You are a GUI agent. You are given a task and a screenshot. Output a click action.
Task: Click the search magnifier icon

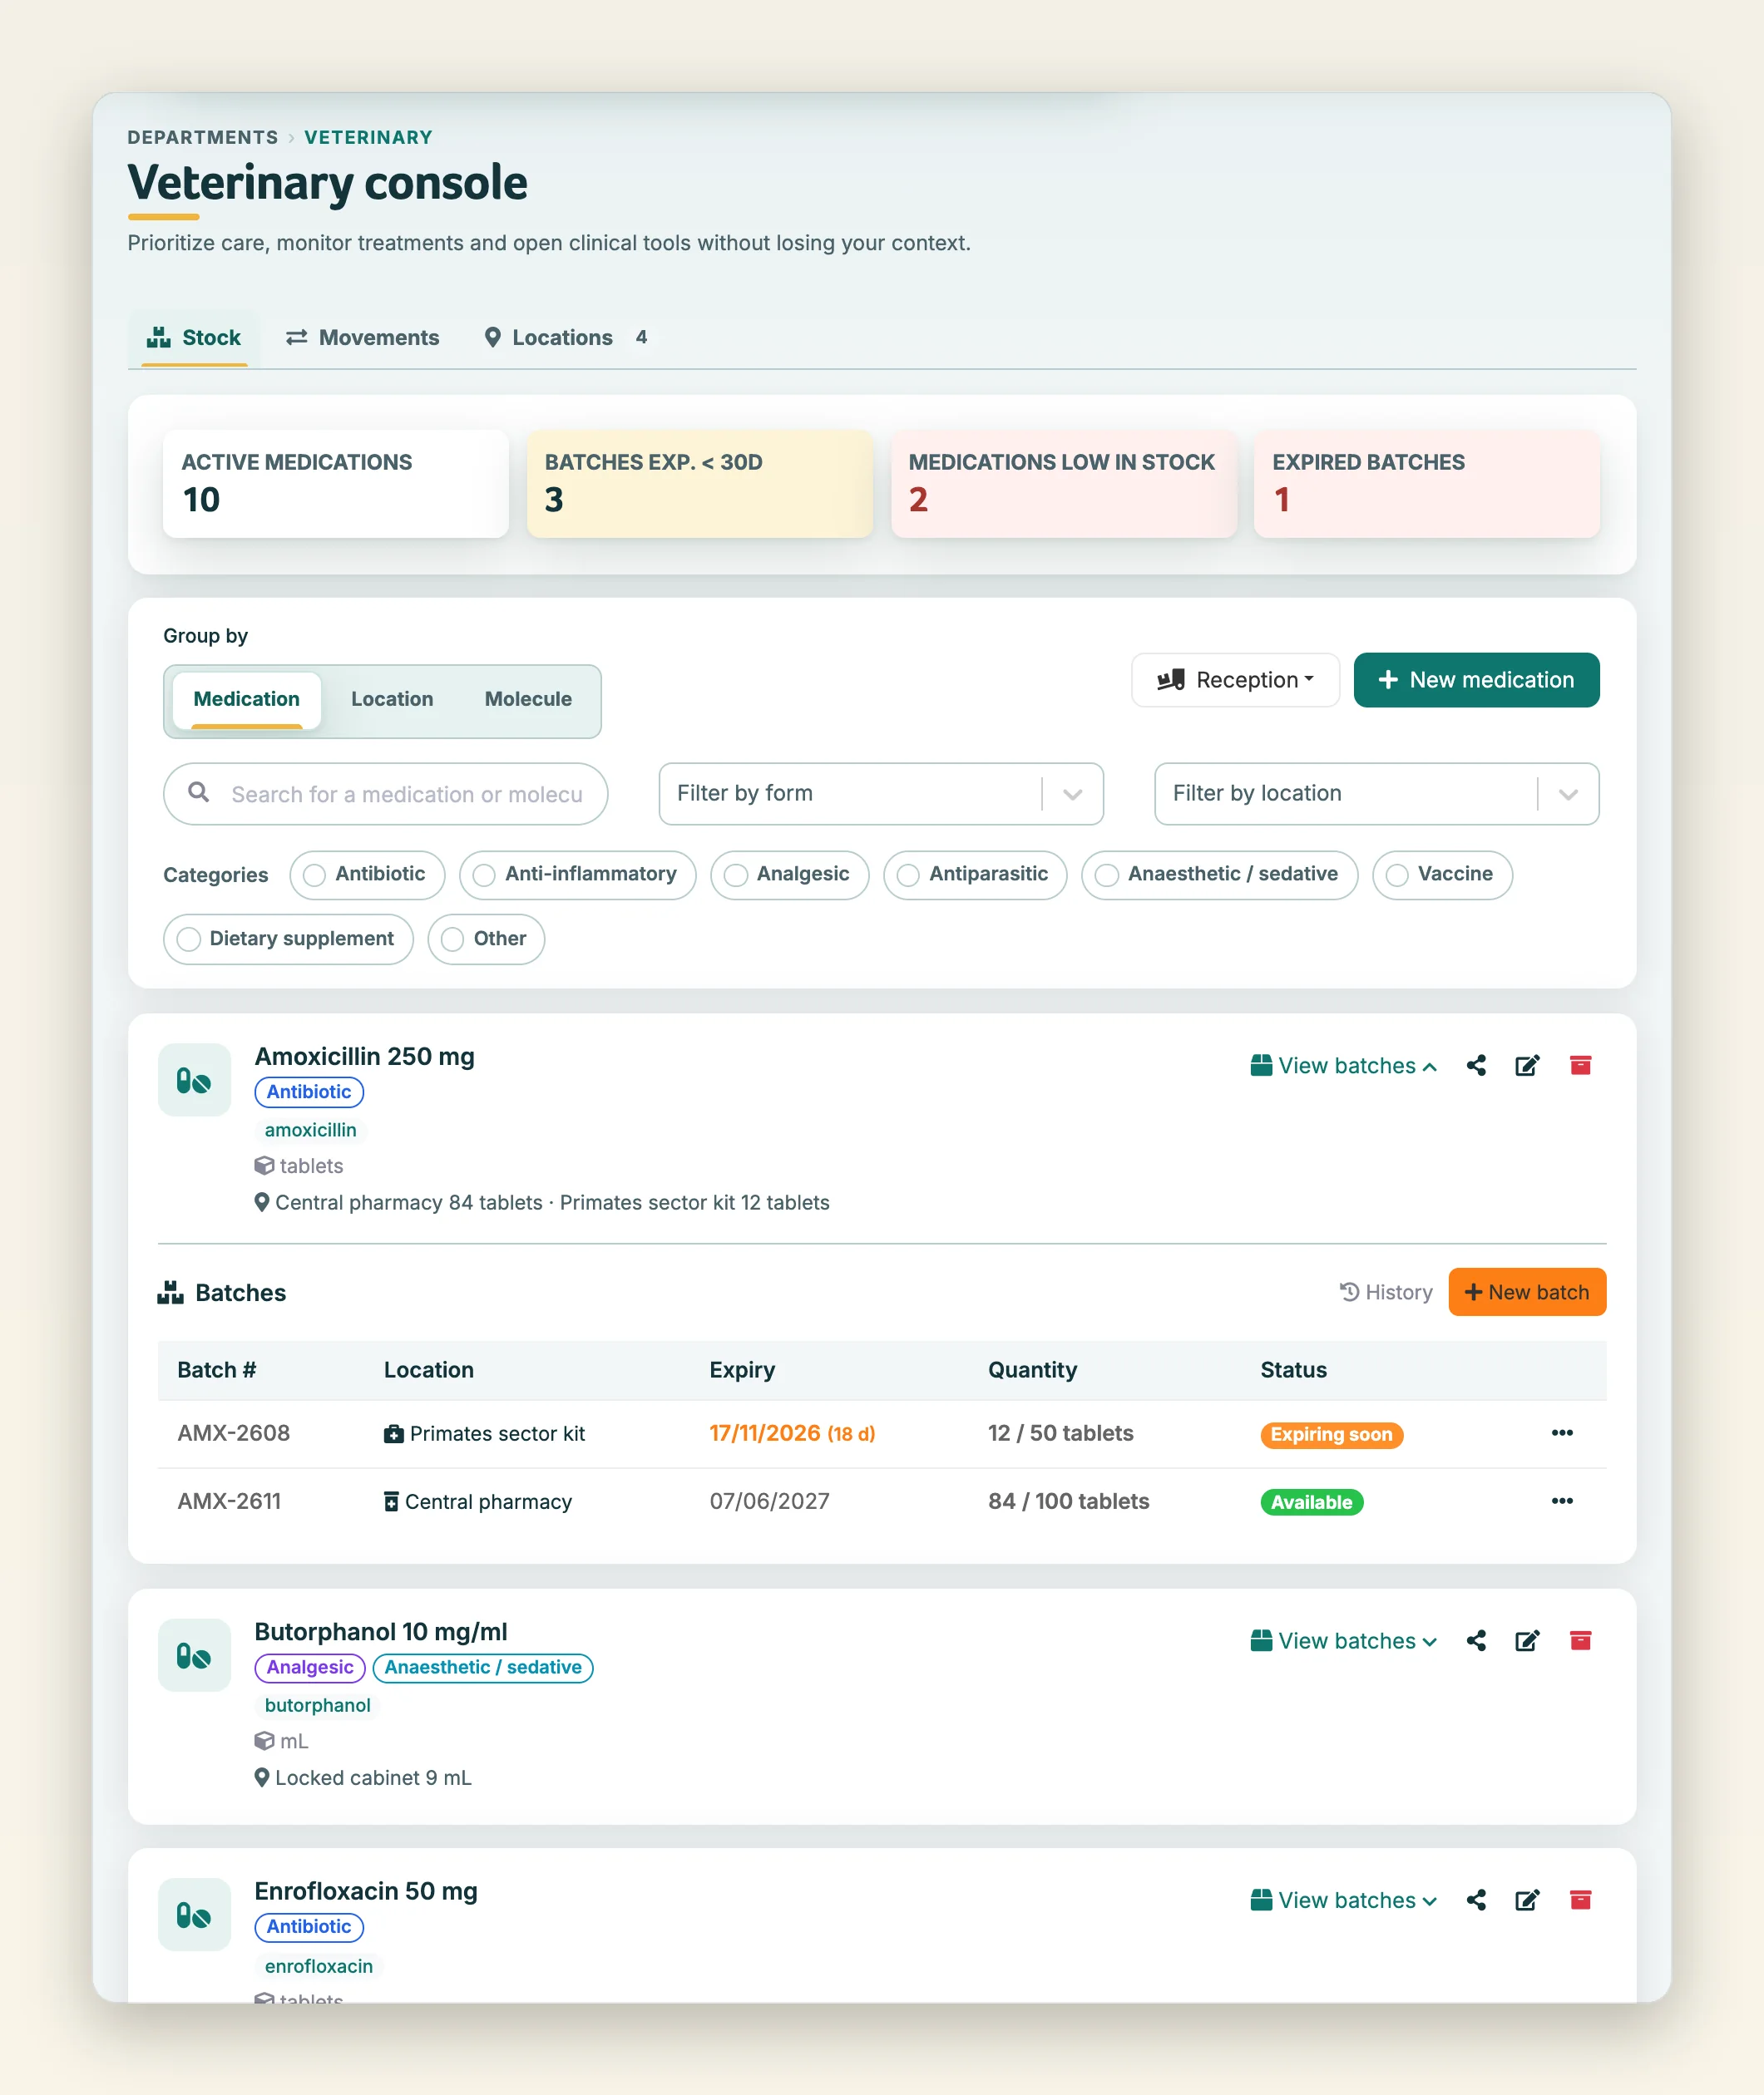coord(199,792)
